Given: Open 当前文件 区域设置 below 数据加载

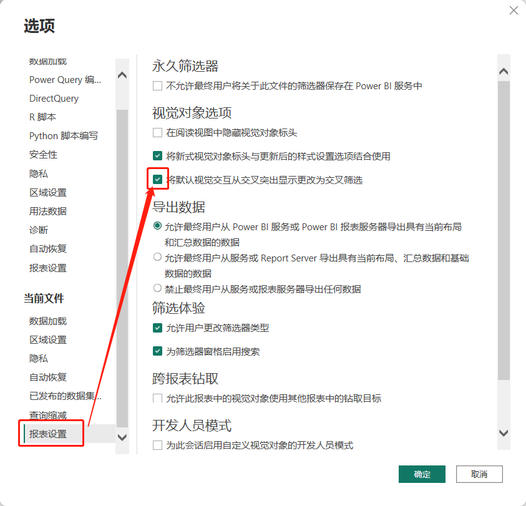Looking at the screenshot, I should click(x=48, y=340).
